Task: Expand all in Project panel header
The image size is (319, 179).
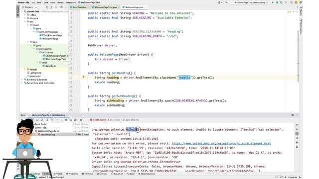Action: tap(51, 7)
